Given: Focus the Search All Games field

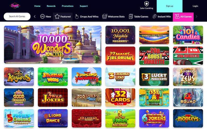Looking at the screenshot, I should (17, 17).
